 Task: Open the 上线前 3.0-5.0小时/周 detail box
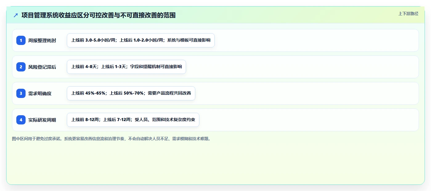[x=141, y=40]
